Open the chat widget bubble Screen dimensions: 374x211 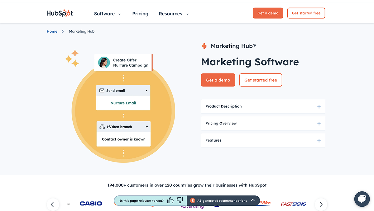tap(362, 199)
